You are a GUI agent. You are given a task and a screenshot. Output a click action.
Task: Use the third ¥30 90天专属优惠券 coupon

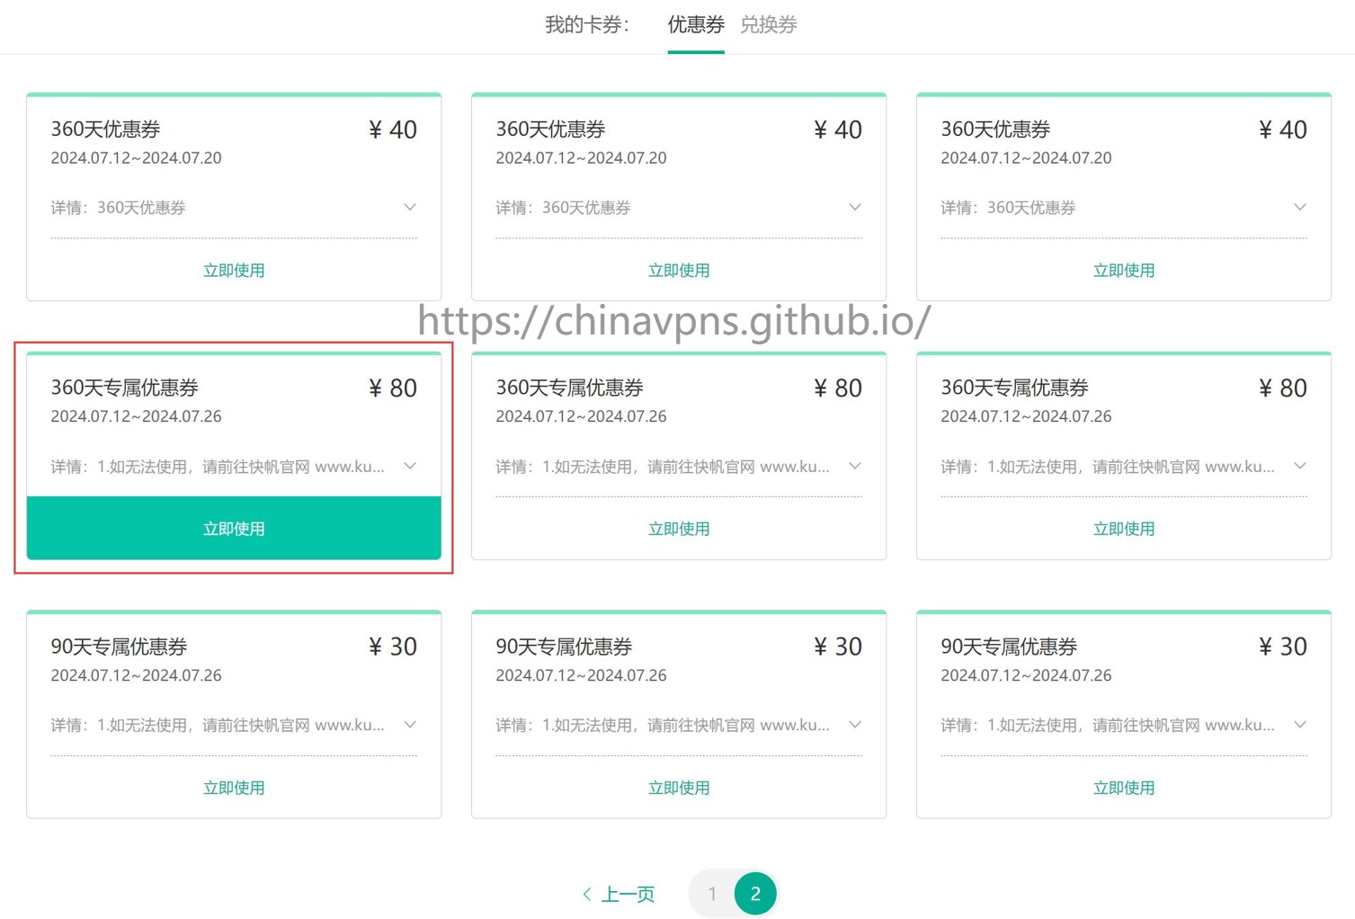click(1124, 788)
